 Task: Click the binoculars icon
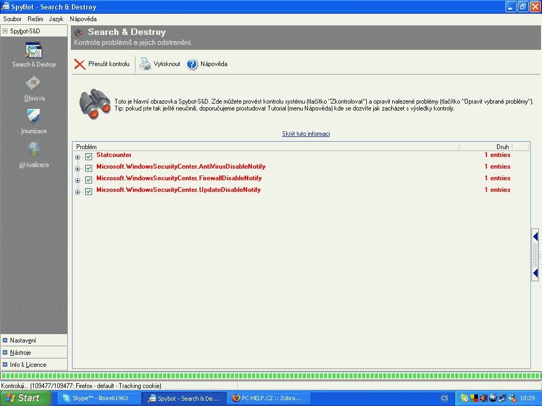(x=94, y=104)
